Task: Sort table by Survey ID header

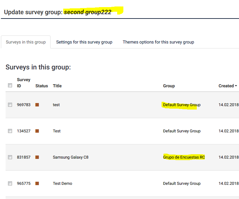Action: coord(23,83)
